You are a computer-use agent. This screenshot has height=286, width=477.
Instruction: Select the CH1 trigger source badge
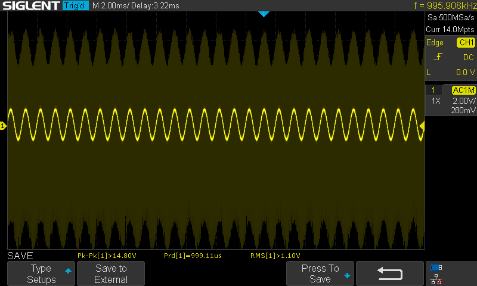[466, 42]
